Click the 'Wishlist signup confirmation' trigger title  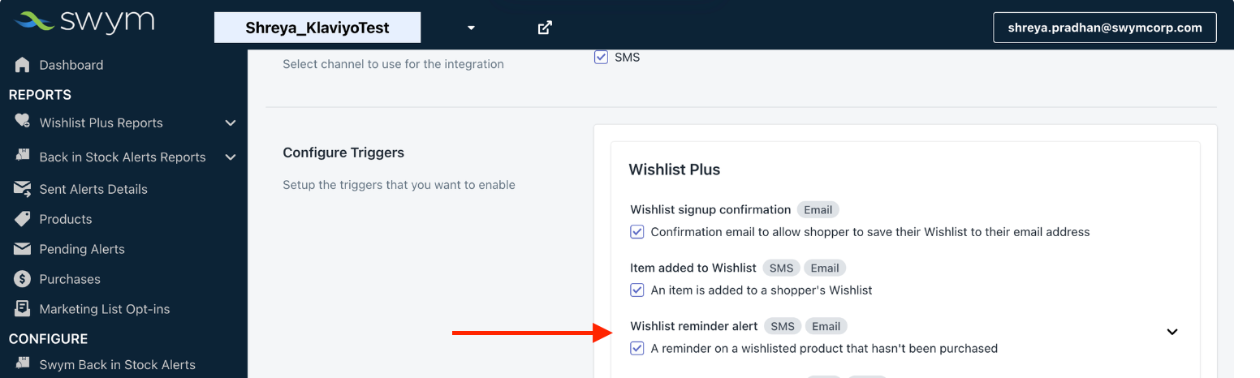[710, 209]
